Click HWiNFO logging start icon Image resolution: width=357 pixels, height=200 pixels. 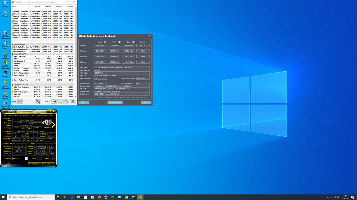pos(60,102)
